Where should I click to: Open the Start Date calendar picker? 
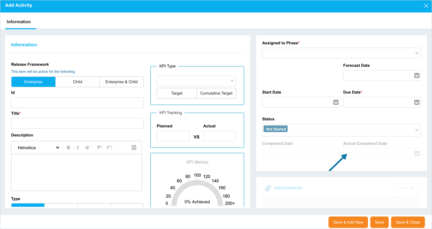[x=336, y=102]
